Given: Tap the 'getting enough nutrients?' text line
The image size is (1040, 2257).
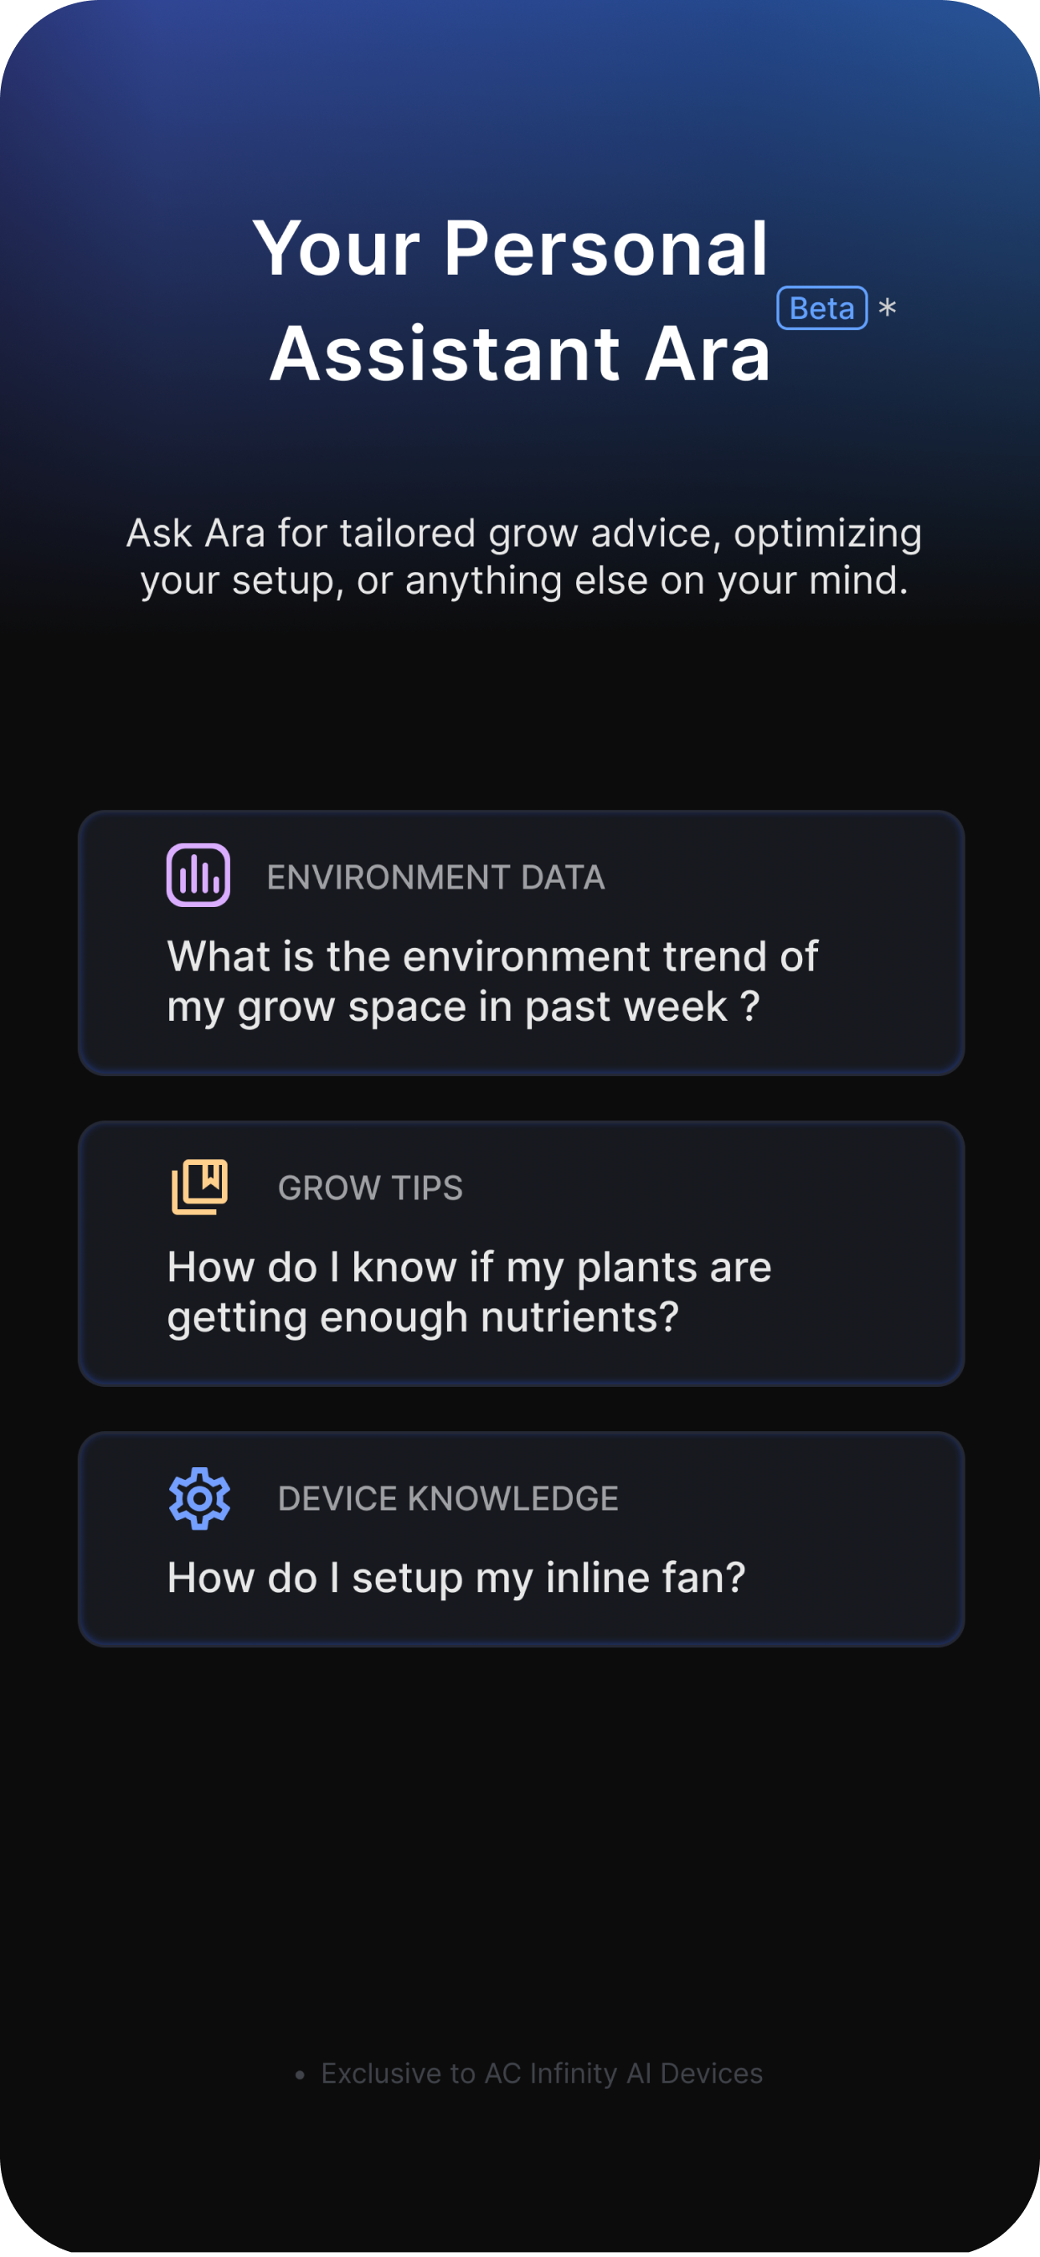Looking at the screenshot, I should (x=422, y=1317).
